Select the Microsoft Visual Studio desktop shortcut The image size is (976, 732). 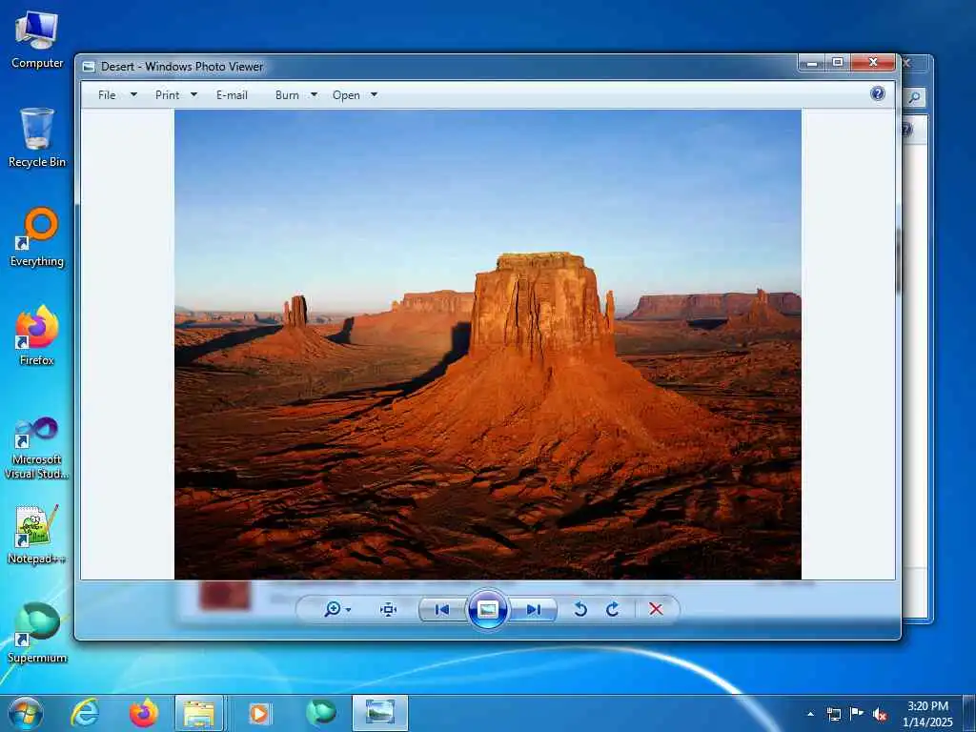(37, 448)
